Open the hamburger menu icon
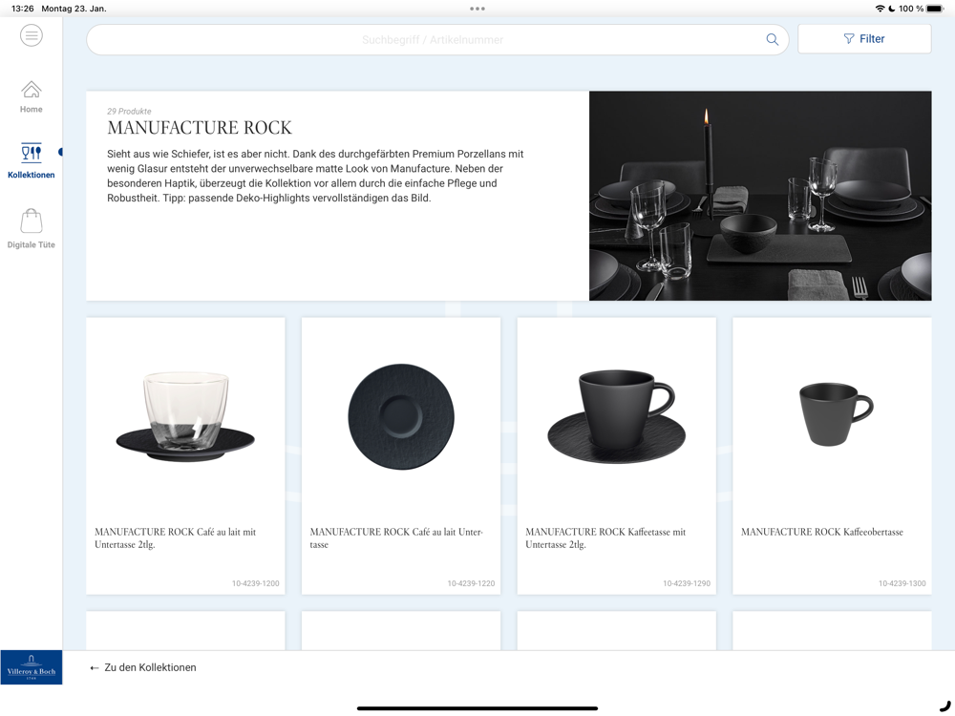The width and height of the screenshot is (955, 716). tap(32, 35)
